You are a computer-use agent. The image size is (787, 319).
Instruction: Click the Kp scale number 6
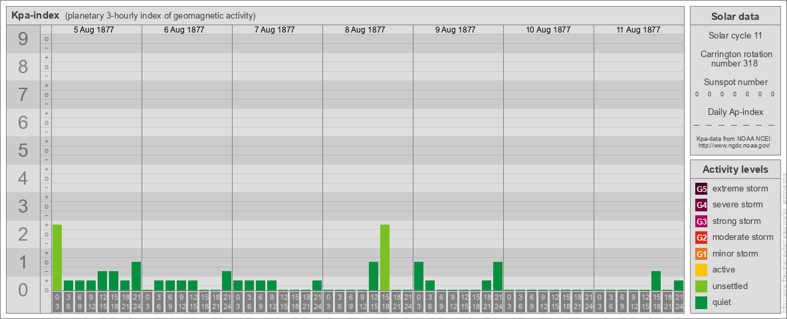pos(23,122)
